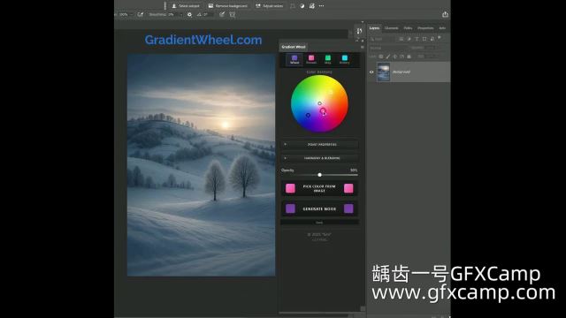The height and width of the screenshot is (318, 566).
Task: Toggle the pressure-for-size brush icon
Action: 222,14
